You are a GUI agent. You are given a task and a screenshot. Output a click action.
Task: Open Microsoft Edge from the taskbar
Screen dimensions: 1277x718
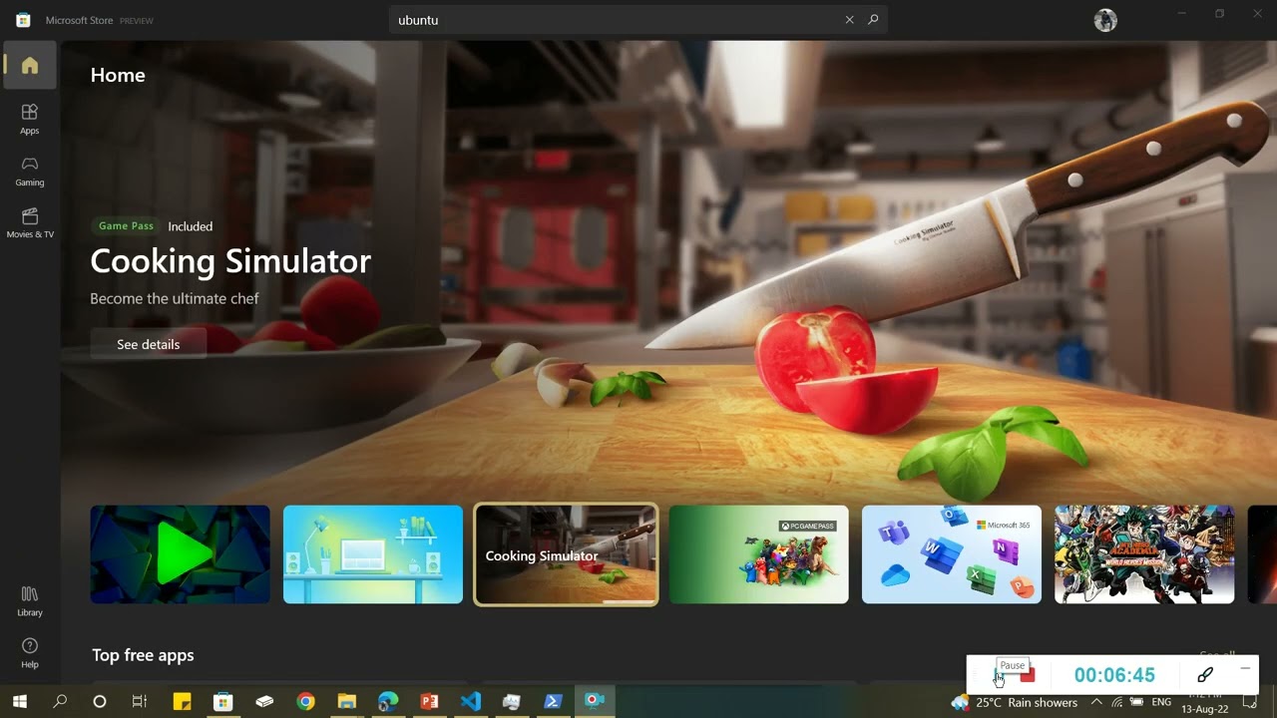point(388,702)
